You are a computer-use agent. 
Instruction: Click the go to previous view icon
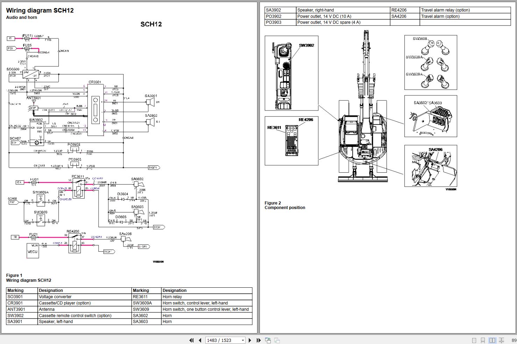point(268,340)
